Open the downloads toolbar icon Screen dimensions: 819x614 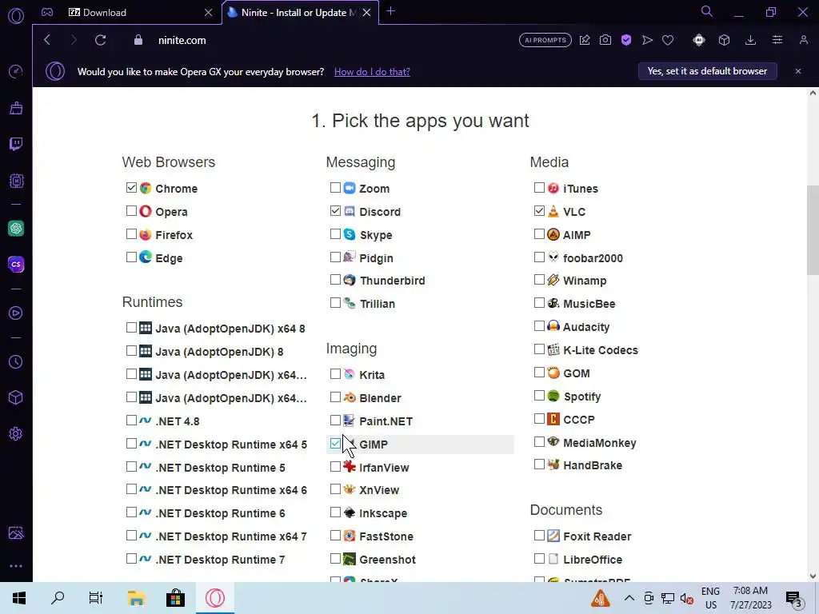(x=750, y=40)
